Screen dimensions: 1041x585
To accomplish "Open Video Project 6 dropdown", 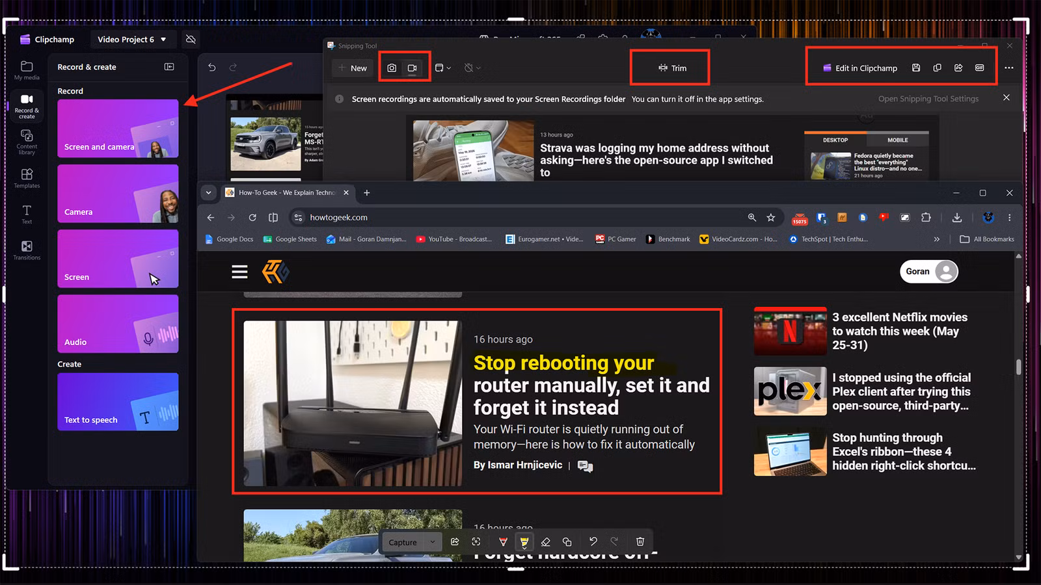I will pyautogui.click(x=132, y=39).
